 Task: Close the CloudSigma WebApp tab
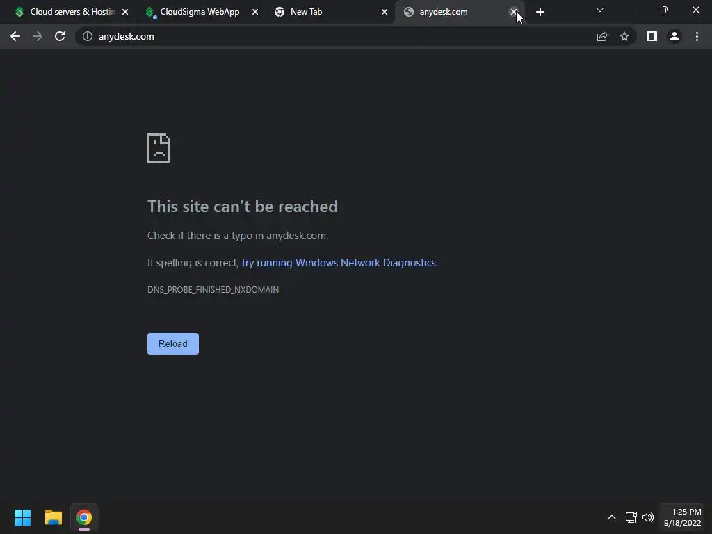point(255,12)
